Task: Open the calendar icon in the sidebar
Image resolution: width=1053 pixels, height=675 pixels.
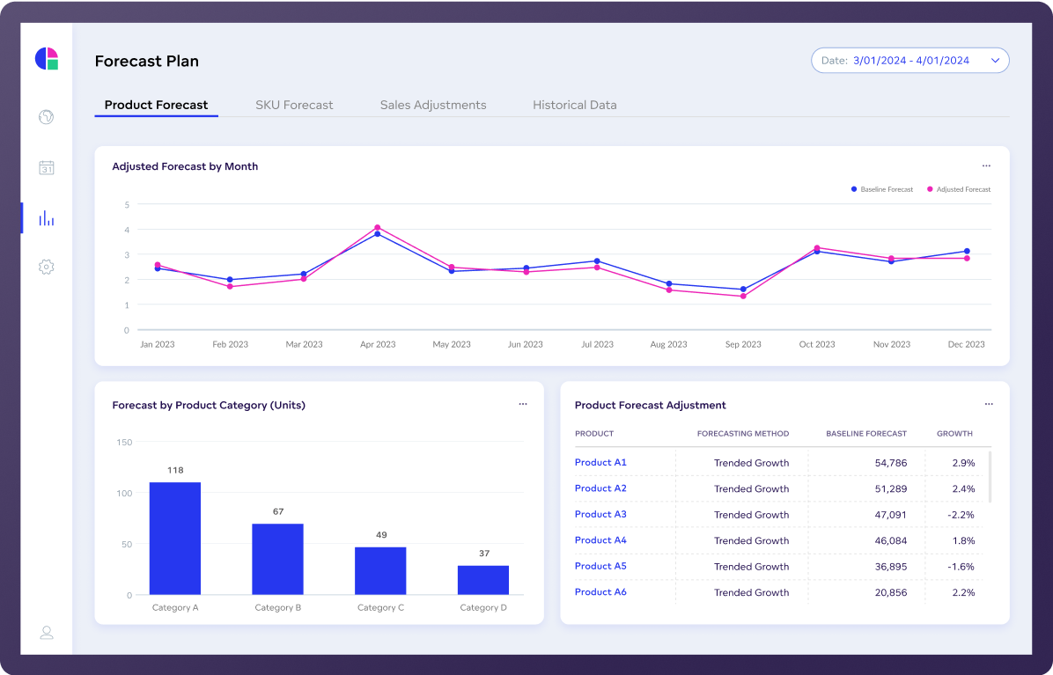Action: click(x=47, y=167)
